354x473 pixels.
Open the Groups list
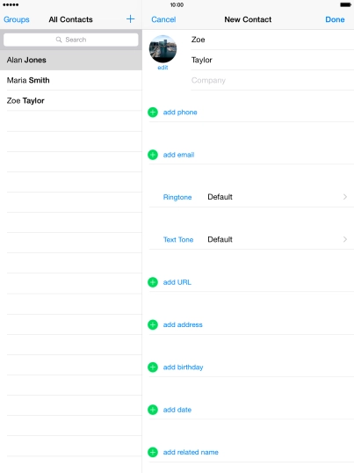pyautogui.click(x=17, y=19)
